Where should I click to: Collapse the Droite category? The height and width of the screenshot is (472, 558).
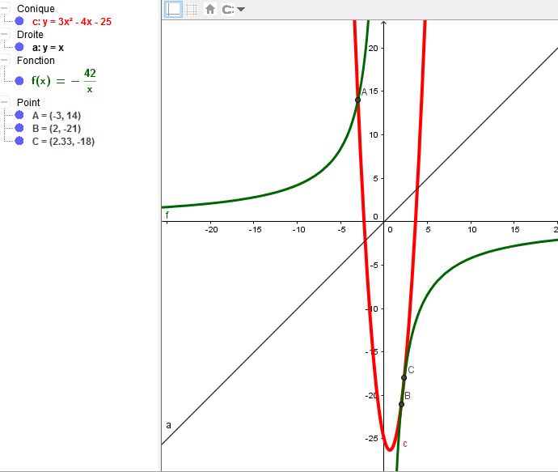coord(6,35)
